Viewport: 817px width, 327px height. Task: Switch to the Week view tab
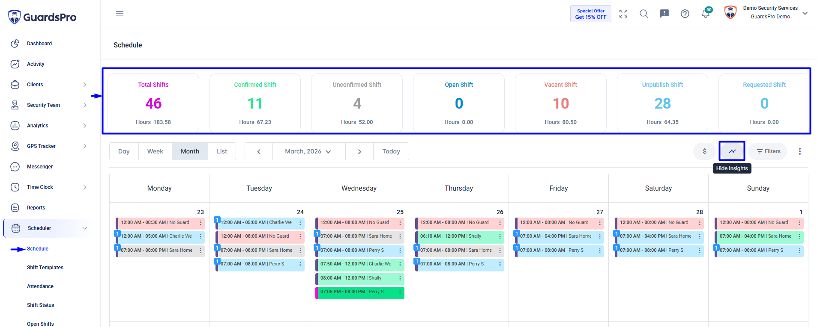[155, 151]
